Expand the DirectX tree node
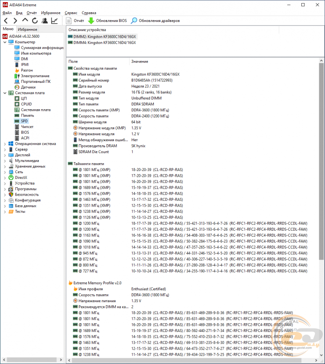This screenshot has width=325, height=364. point(5,178)
